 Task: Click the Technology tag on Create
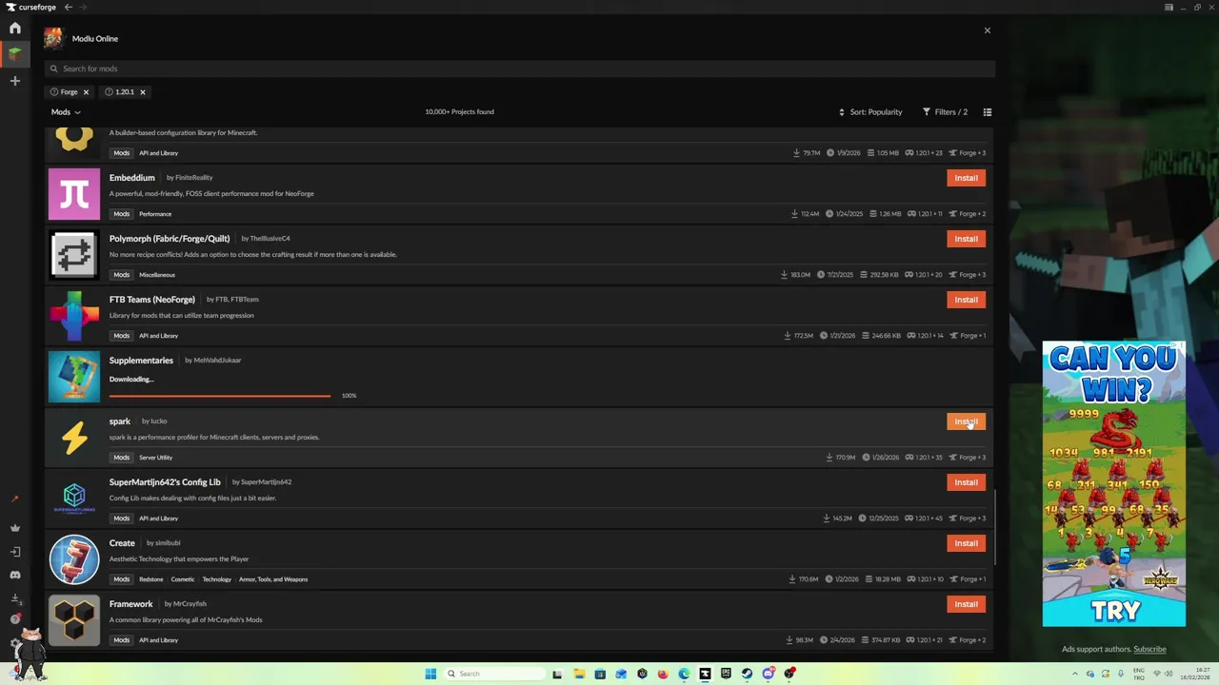[x=216, y=579]
